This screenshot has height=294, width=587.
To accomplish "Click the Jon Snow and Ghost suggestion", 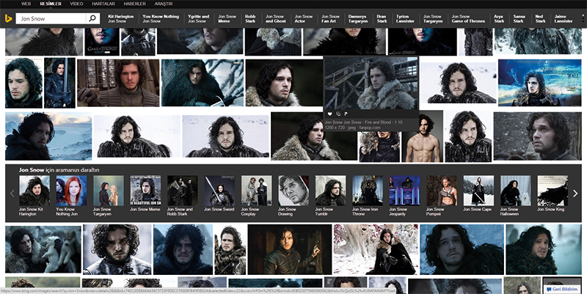I will click(x=276, y=19).
